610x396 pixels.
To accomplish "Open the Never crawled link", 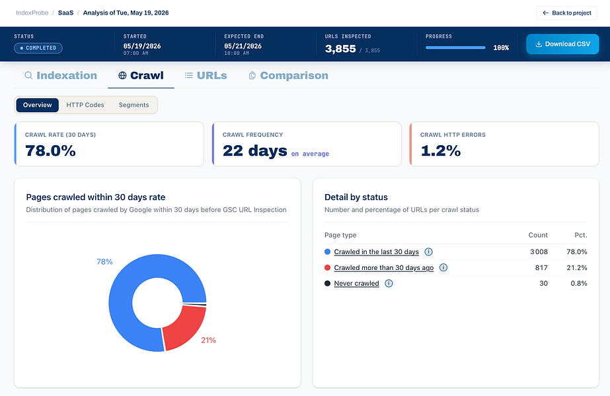I will (x=356, y=283).
